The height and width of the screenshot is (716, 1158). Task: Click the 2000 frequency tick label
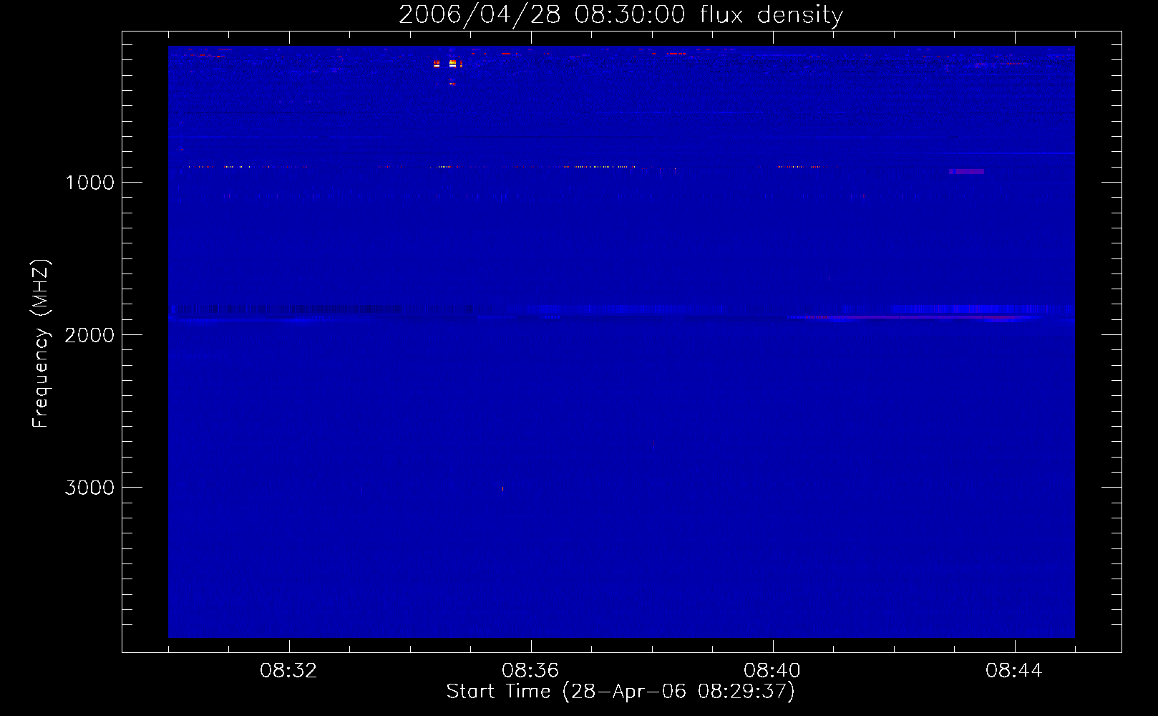(89, 335)
